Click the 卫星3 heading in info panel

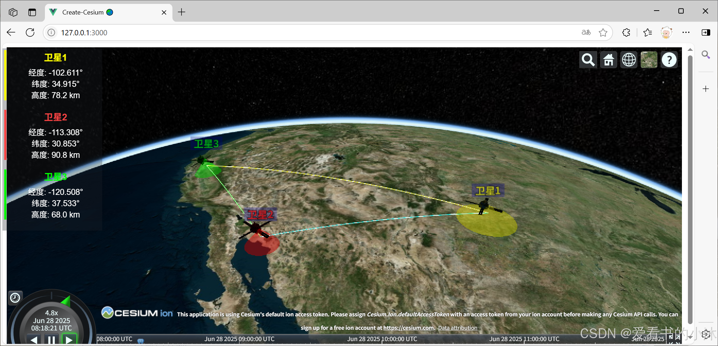click(x=56, y=177)
